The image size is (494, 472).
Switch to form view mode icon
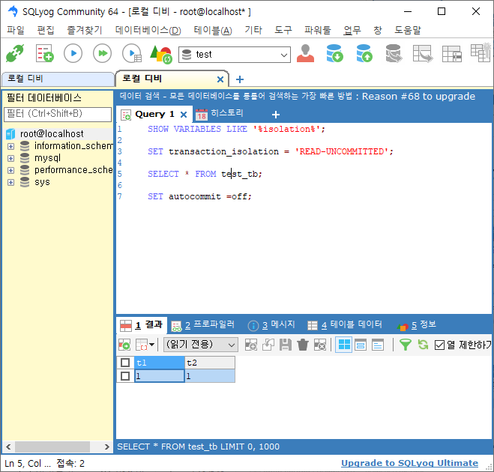point(361,345)
